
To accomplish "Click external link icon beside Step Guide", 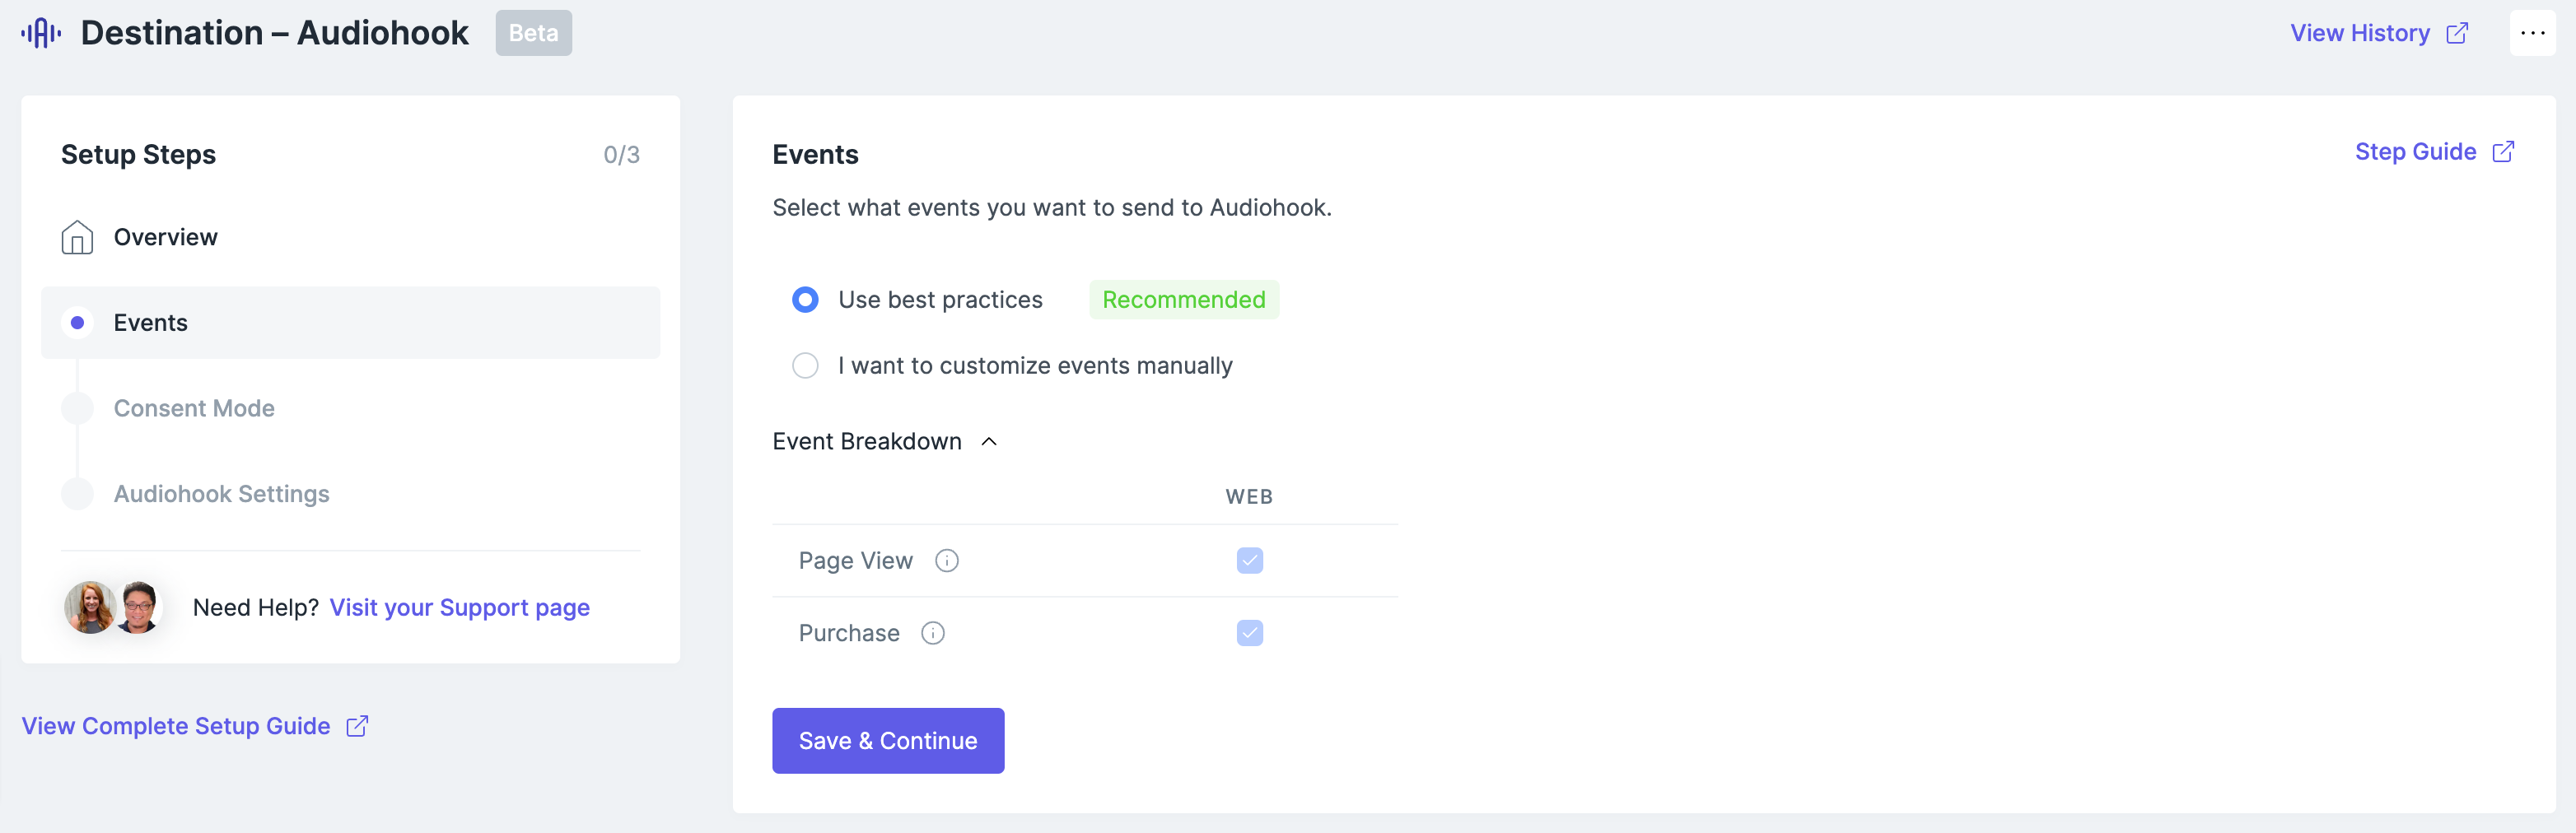I will [2502, 152].
